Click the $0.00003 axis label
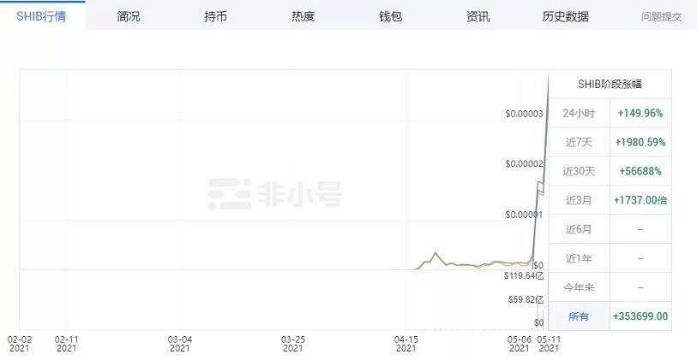The height and width of the screenshot is (360, 697). 524,114
